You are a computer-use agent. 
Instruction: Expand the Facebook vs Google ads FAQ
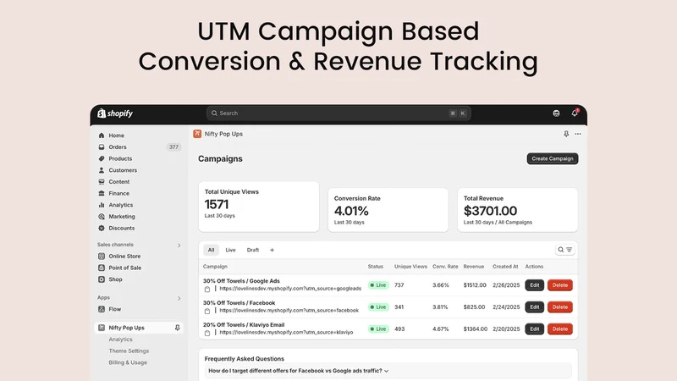pyautogui.click(x=299, y=371)
